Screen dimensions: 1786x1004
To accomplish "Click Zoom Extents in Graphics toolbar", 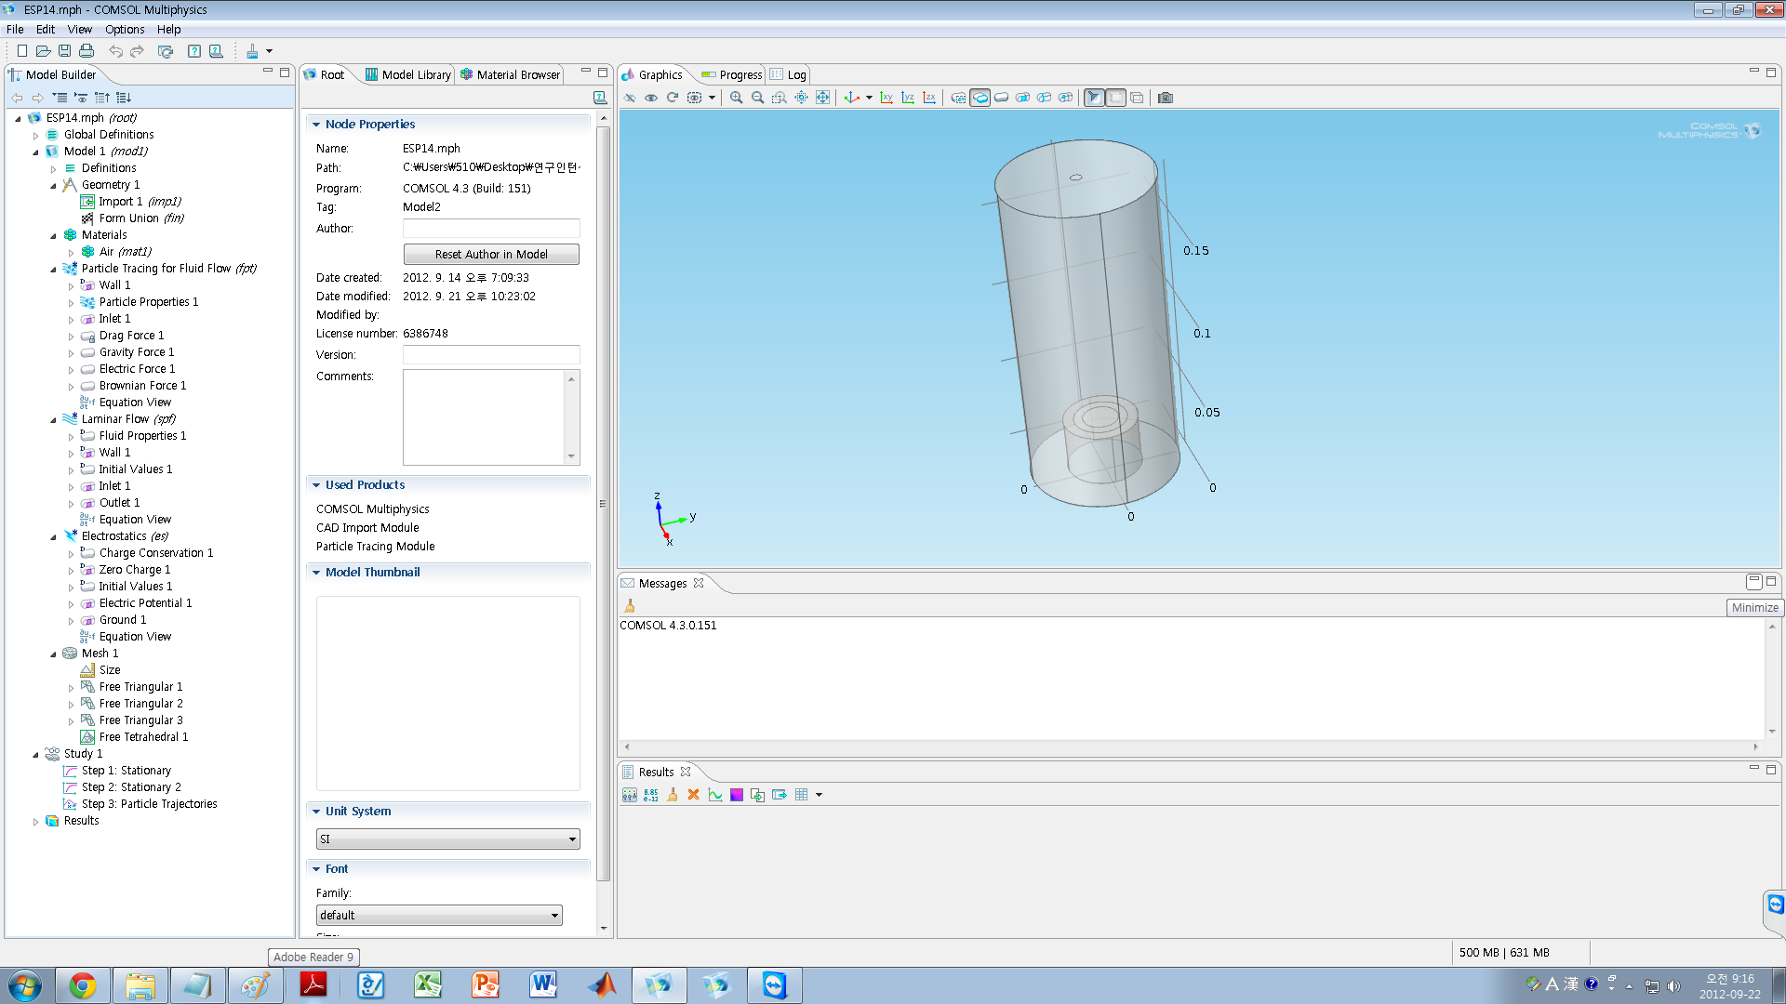I will pos(822,98).
